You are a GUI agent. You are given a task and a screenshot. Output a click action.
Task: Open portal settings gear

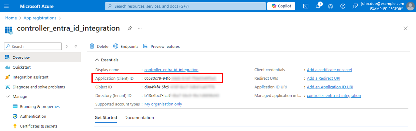pyautogui.click(x=330, y=6)
